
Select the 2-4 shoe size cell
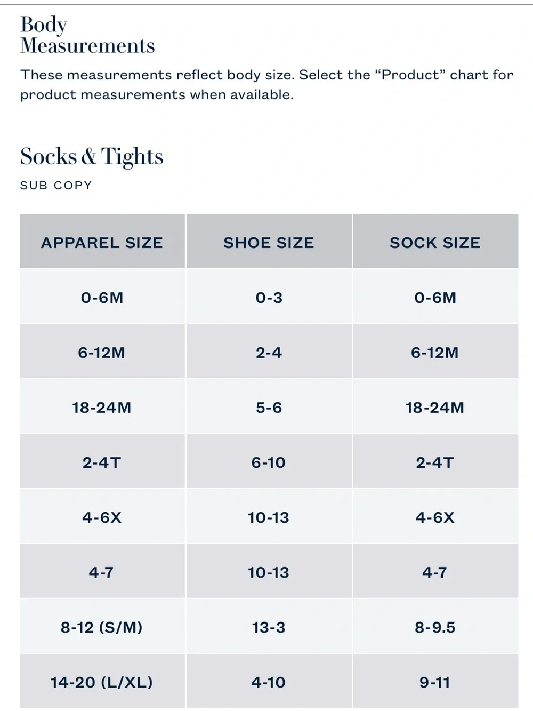[269, 352]
